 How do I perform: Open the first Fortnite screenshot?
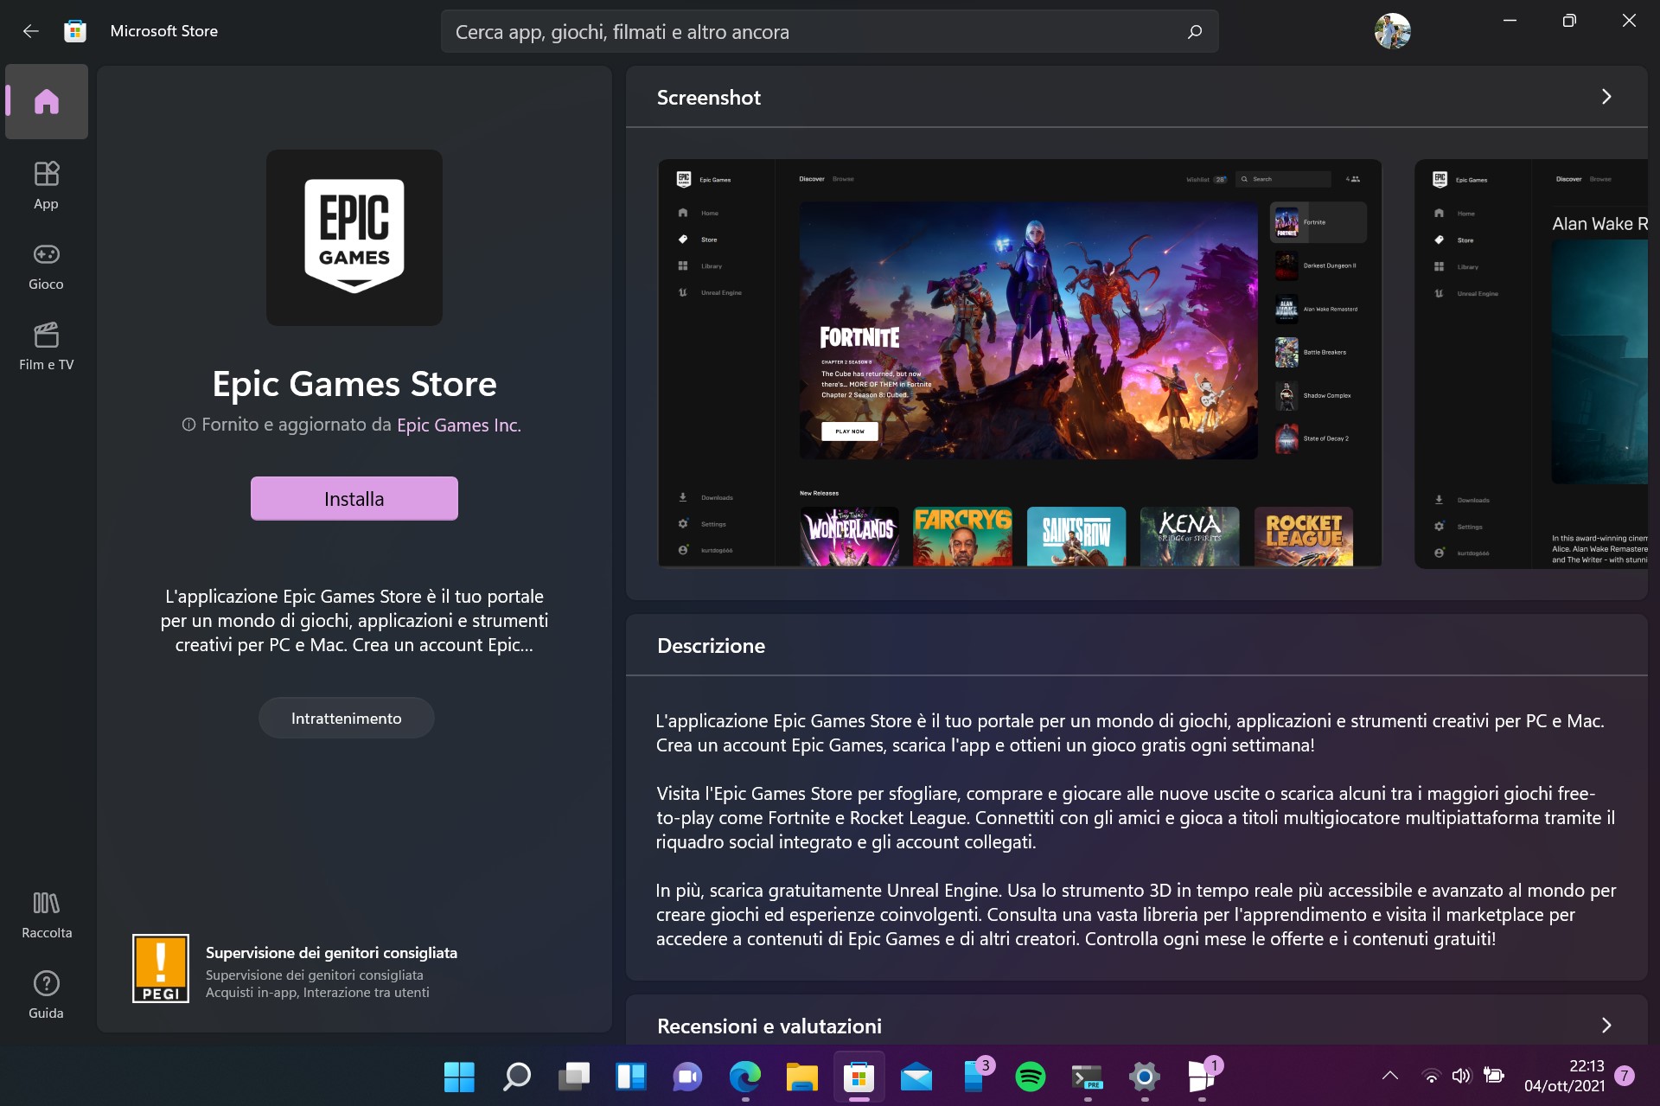click(x=1019, y=363)
